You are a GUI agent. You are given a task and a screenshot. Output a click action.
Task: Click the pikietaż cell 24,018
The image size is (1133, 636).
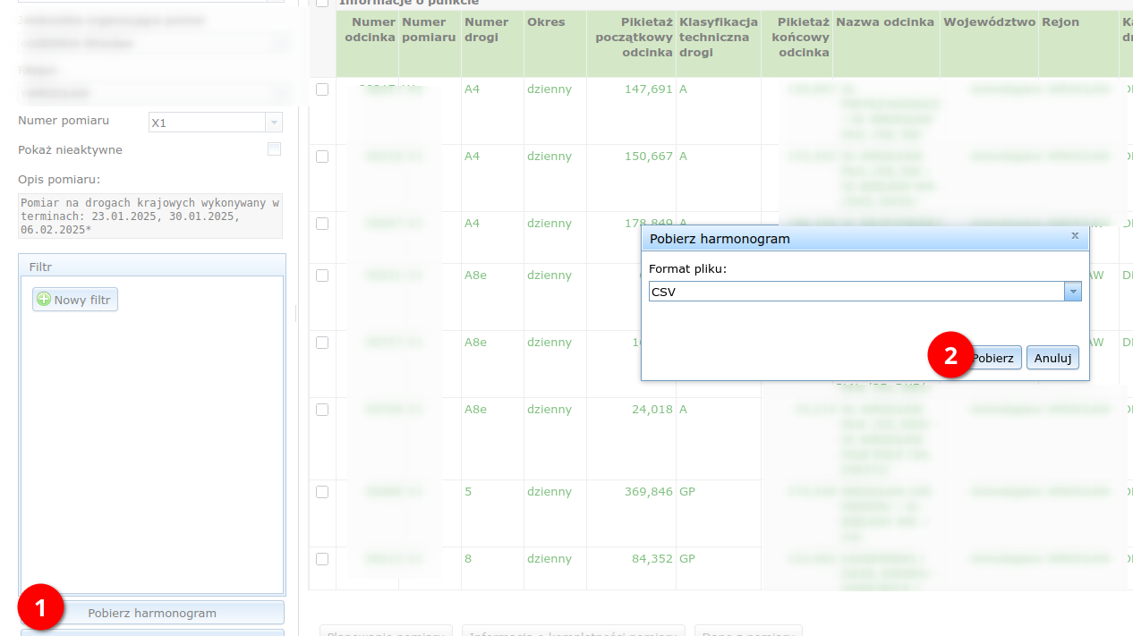[652, 410]
